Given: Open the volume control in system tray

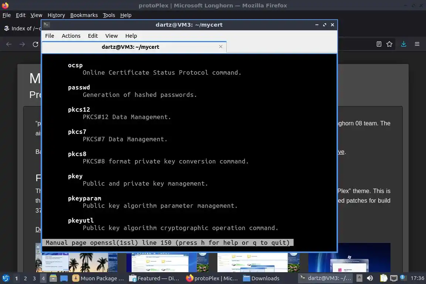Looking at the screenshot, I should pyautogui.click(x=370, y=278).
